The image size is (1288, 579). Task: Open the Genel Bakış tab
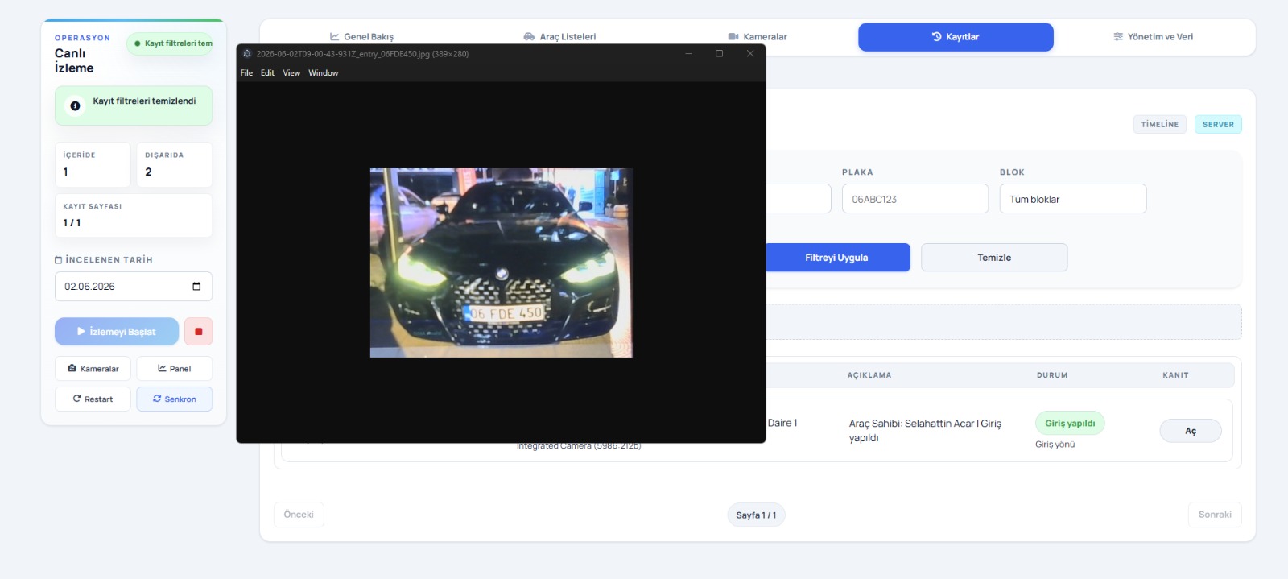click(361, 37)
